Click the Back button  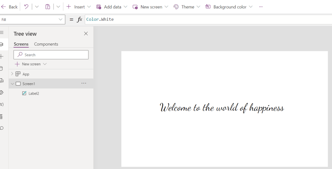point(10,7)
